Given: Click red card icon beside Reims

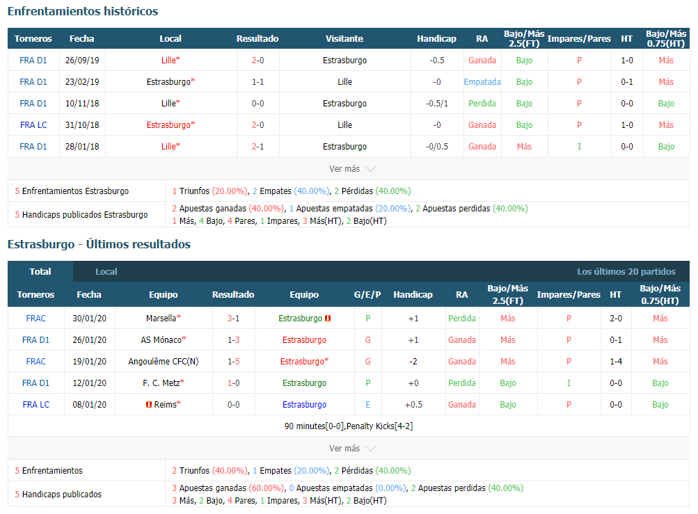Looking at the screenshot, I should (149, 405).
